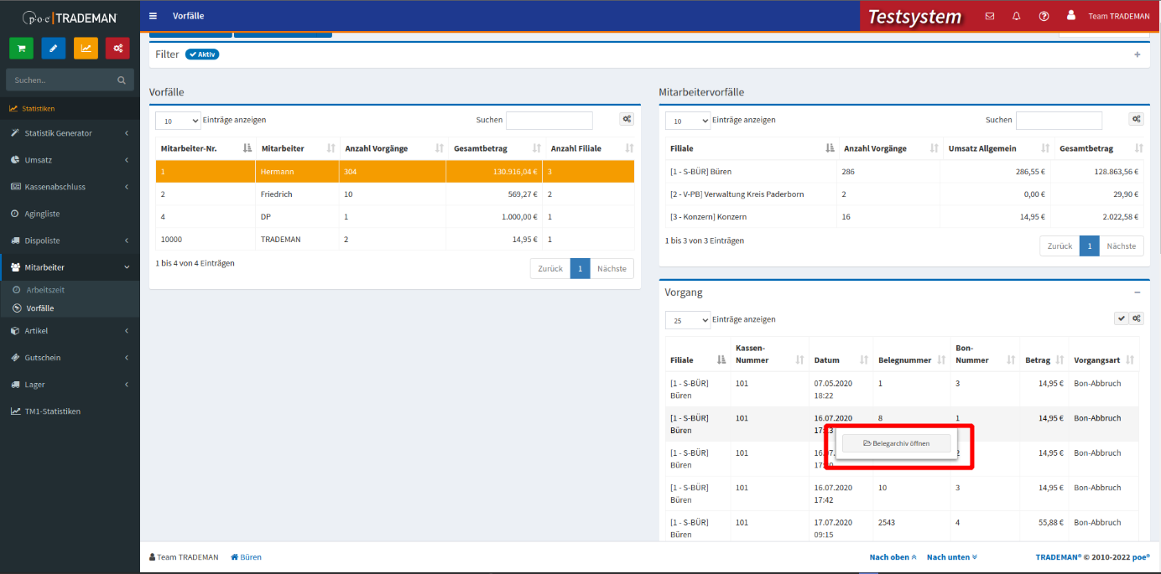Click Nächste button in Mitarbeitervorfälle pagination
Viewport: 1161px width, 574px height.
(1121, 246)
